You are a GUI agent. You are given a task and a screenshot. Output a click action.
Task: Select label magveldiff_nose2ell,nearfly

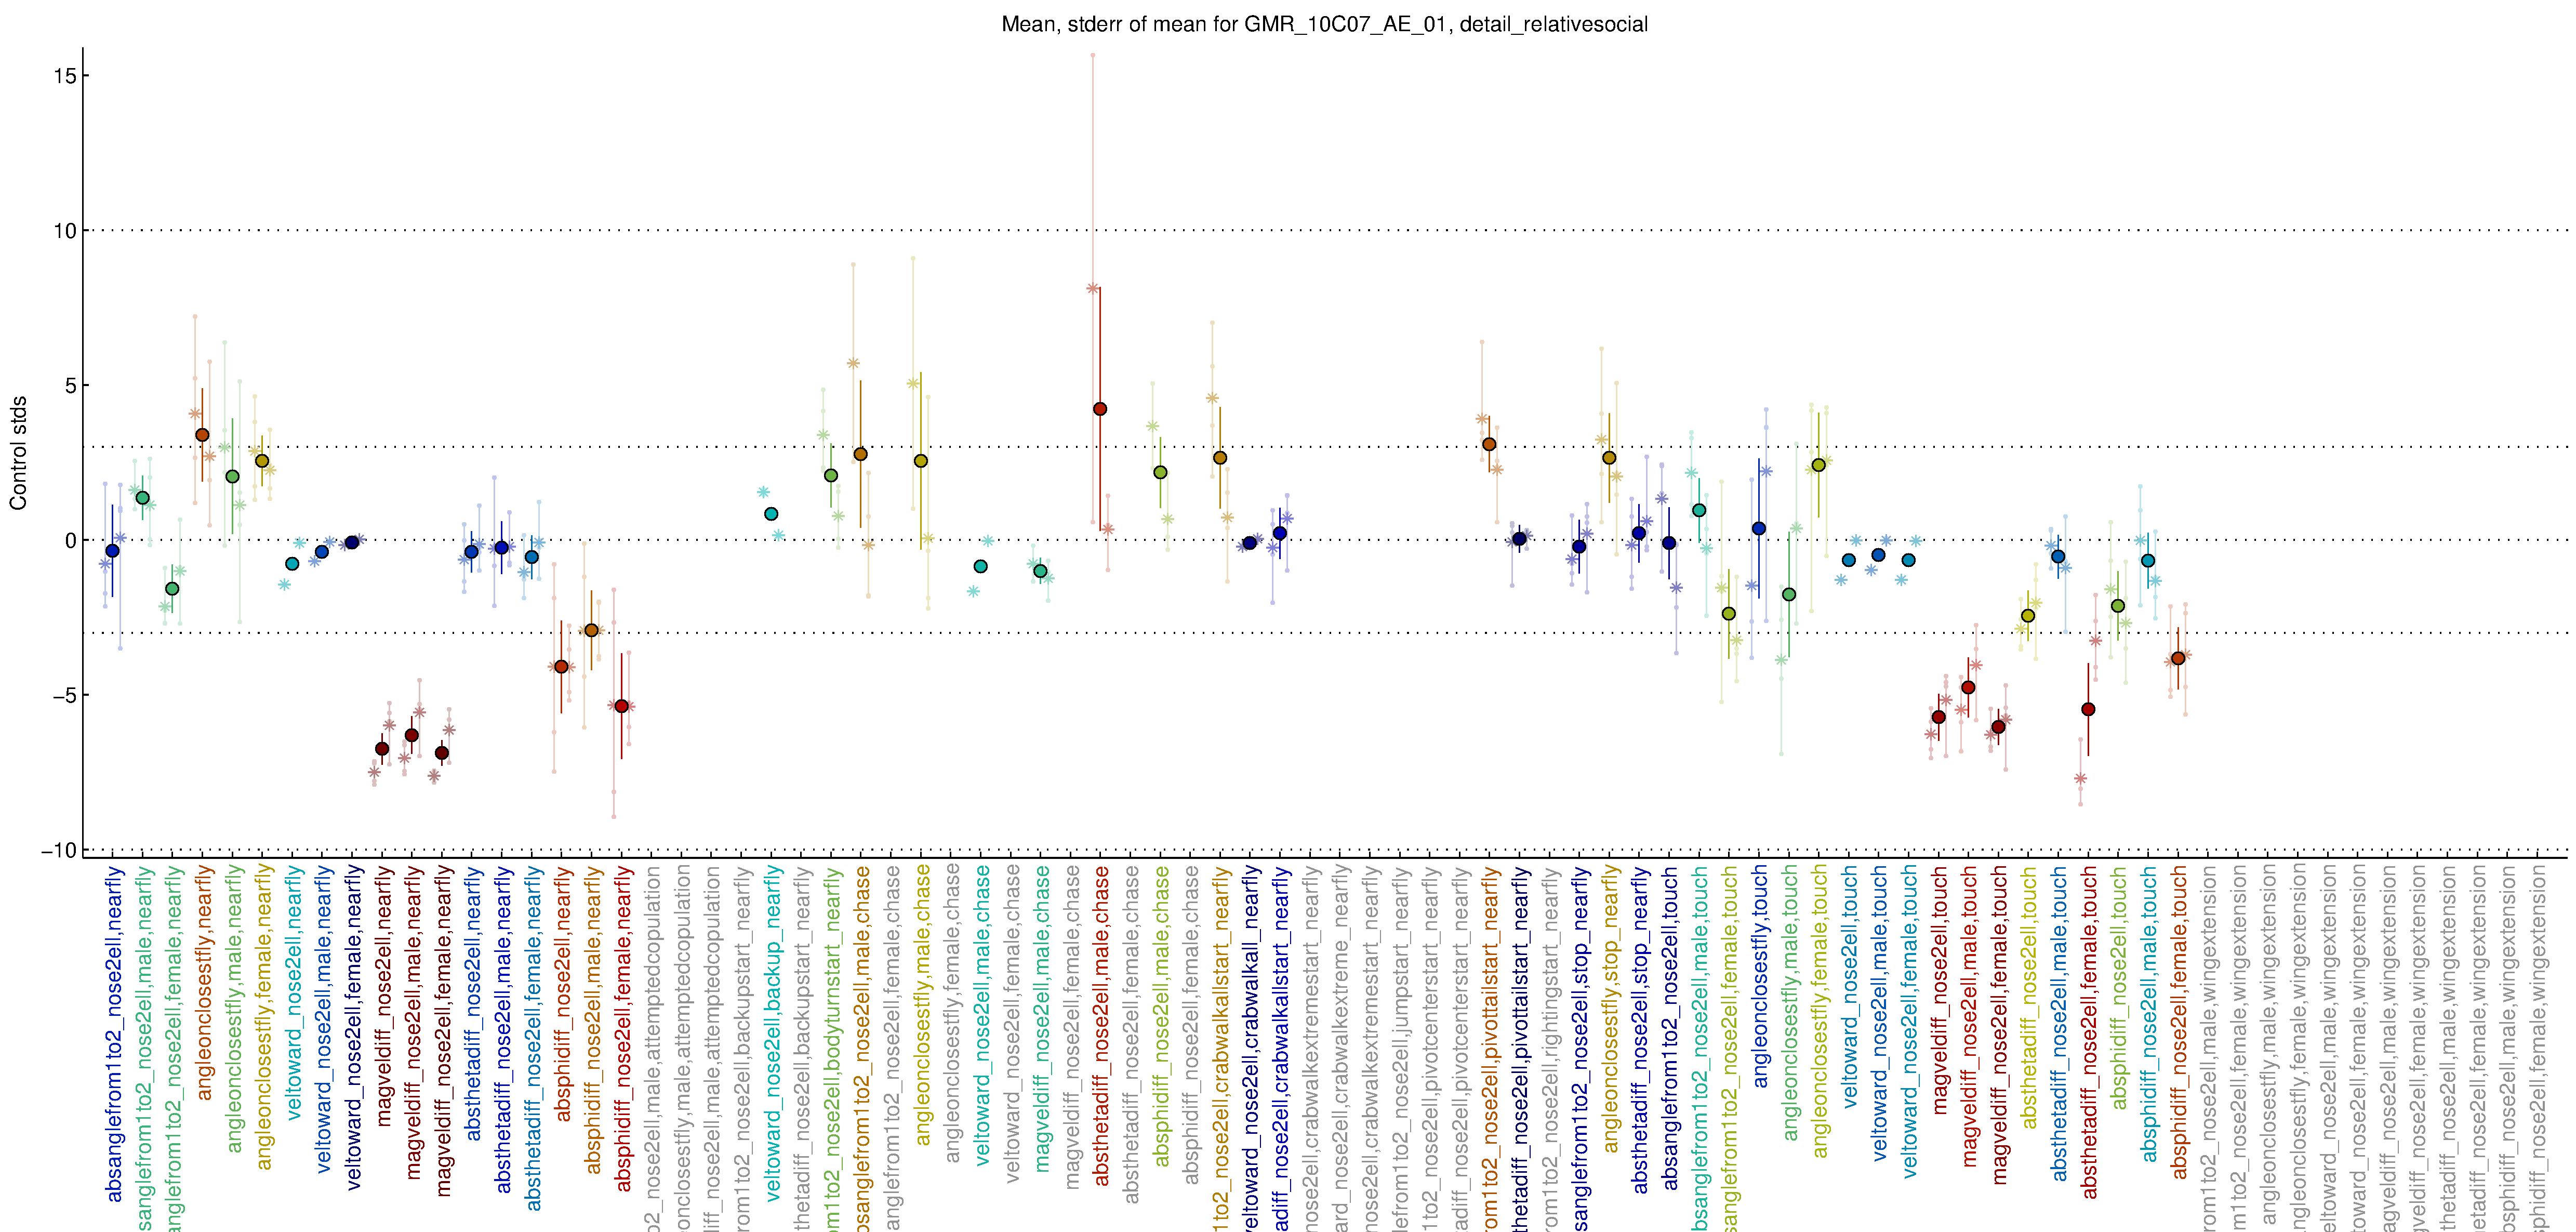pos(383,996)
